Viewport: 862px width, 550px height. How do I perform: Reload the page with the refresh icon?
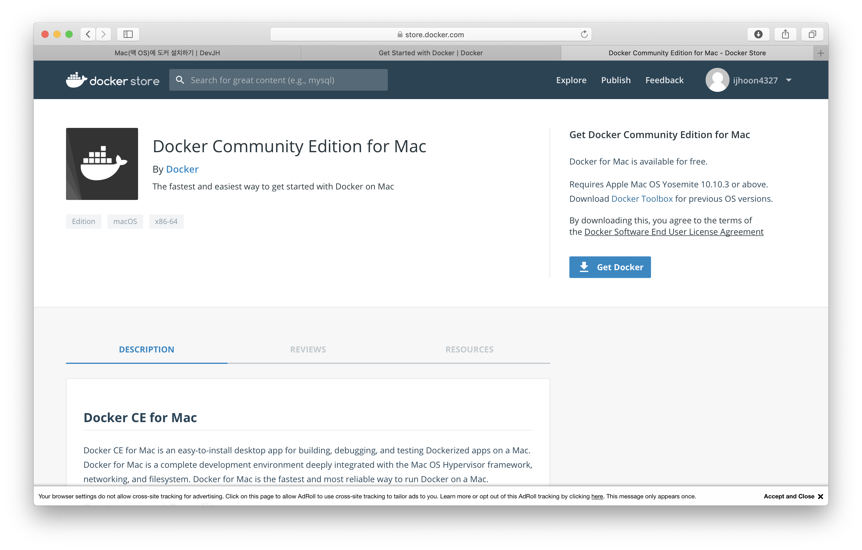[584, 34]
